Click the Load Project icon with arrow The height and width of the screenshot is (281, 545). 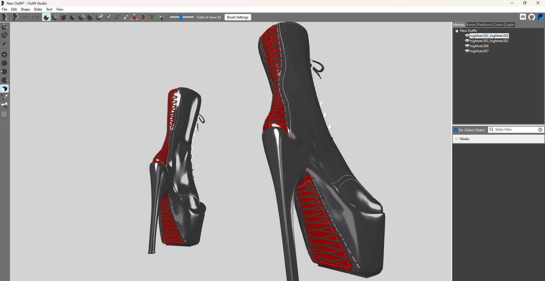click(16, 17)
